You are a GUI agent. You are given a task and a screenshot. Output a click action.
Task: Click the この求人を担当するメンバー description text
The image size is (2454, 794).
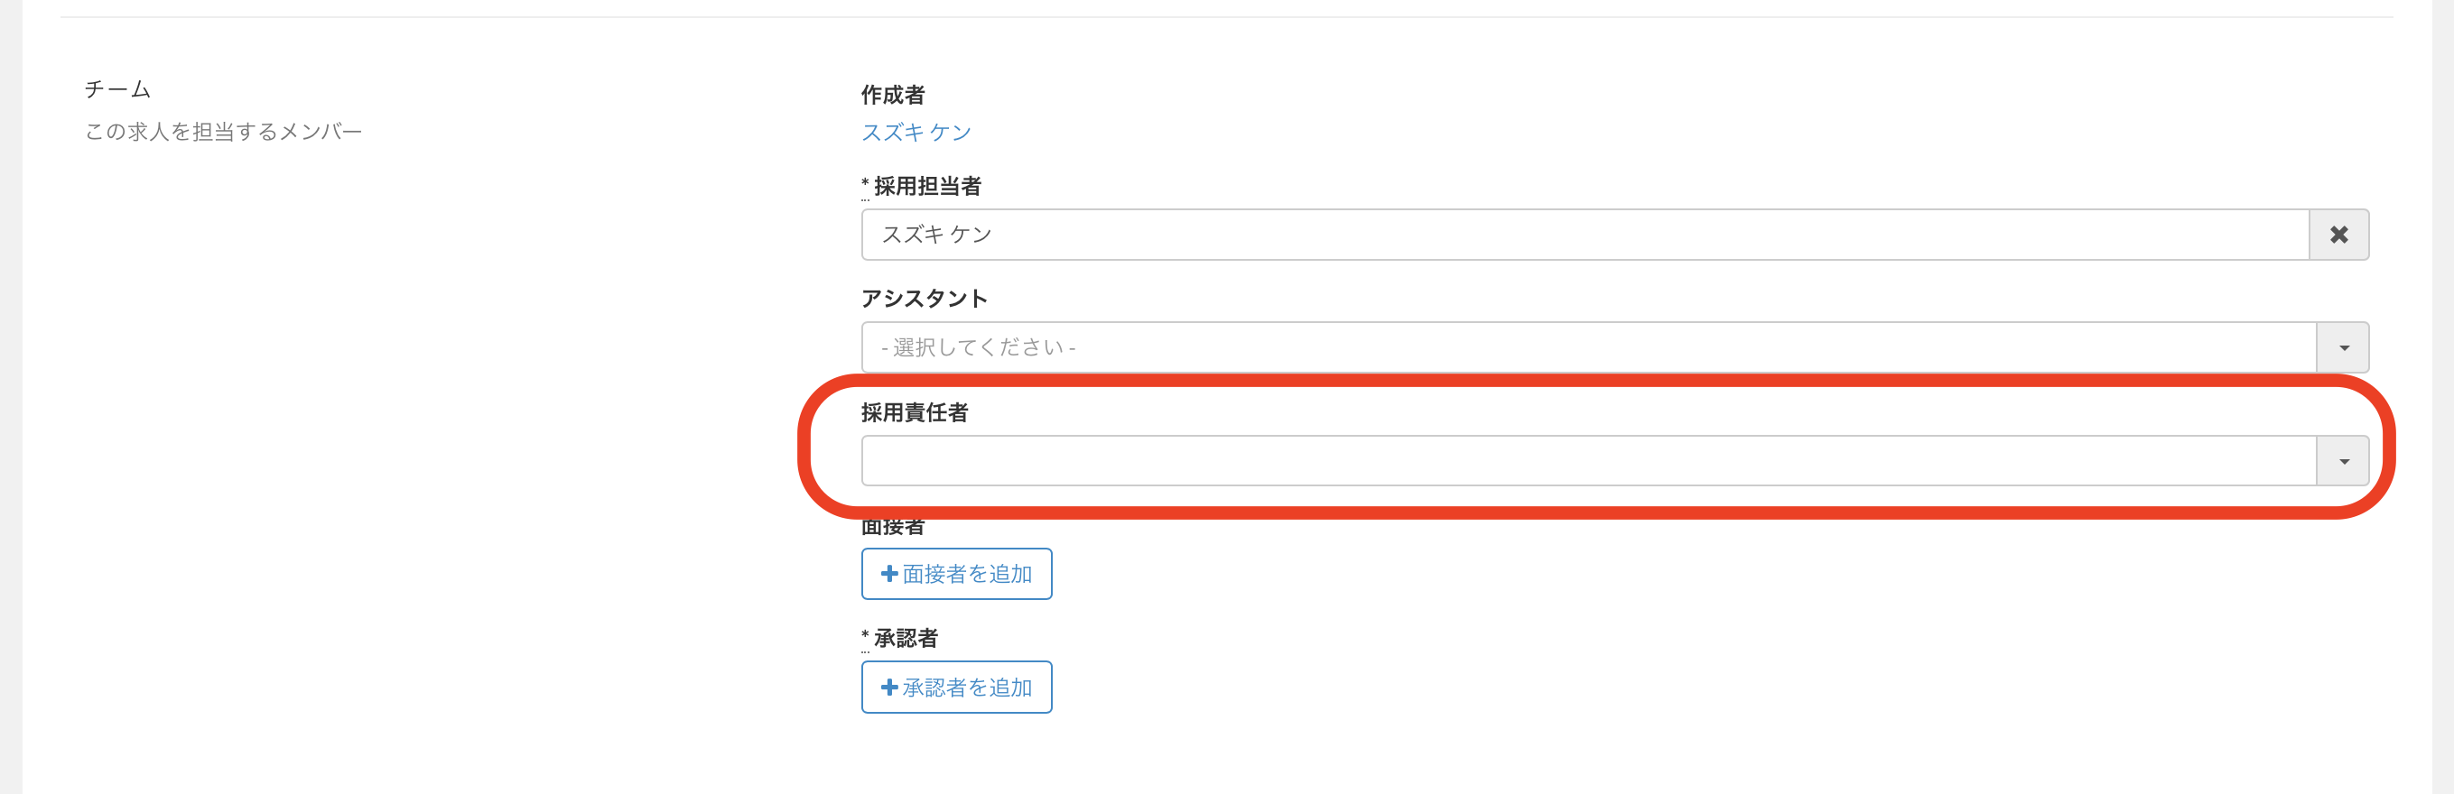[223, 132]
